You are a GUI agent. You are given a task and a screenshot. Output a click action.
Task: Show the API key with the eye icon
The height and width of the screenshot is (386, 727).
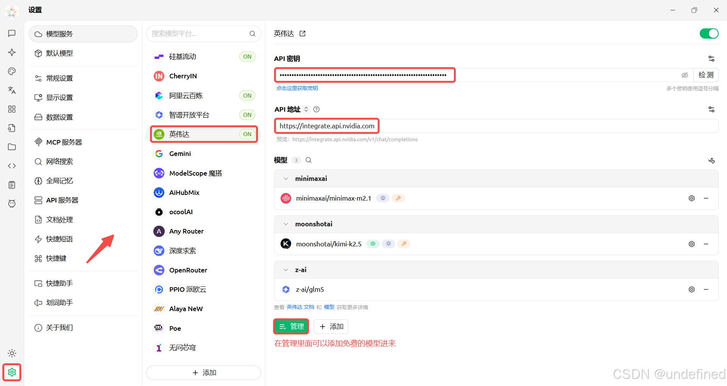tap(685, 75)
